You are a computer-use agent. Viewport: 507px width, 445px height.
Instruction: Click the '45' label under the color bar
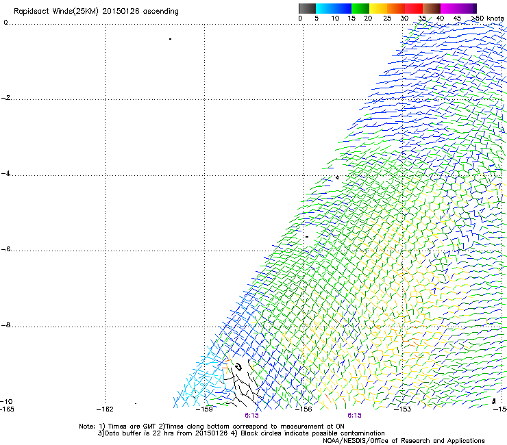pyautogui.click(x=457, y=18)
